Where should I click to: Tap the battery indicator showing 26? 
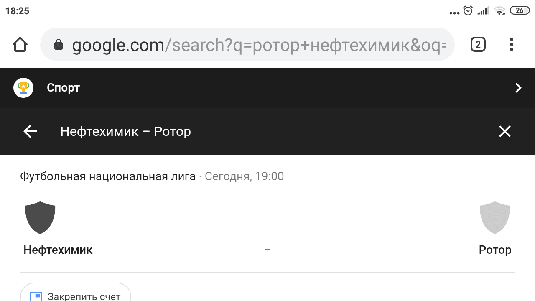pos(520,11)
